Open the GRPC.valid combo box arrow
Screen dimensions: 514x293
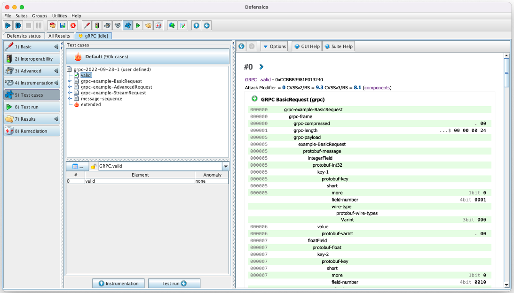pos(225,166)
